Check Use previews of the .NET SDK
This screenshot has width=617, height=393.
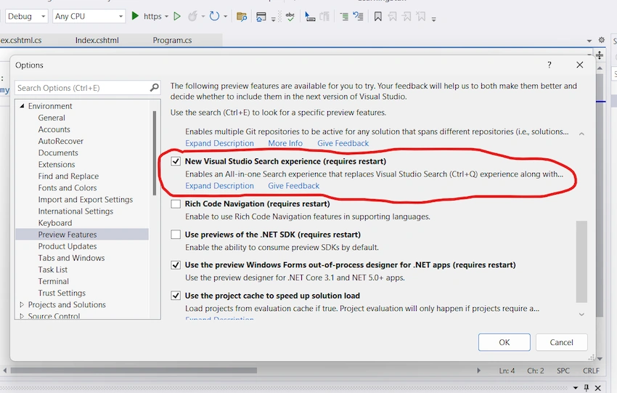point(176,235)
